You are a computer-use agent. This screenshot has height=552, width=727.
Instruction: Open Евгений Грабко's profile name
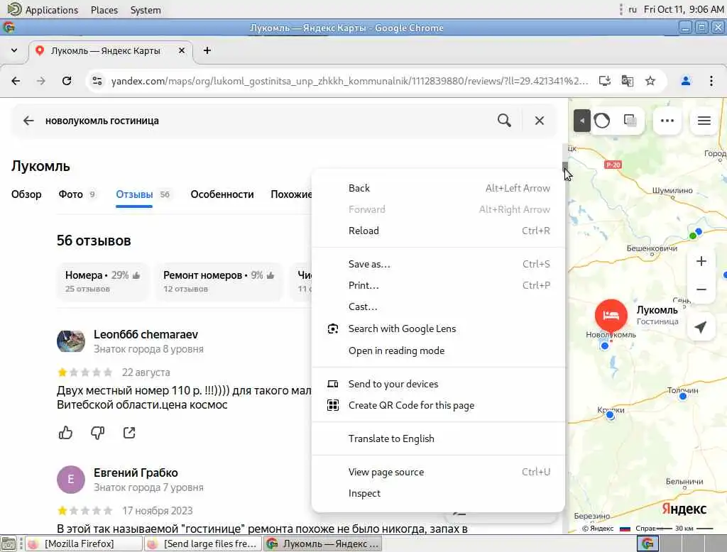point(136,473)
